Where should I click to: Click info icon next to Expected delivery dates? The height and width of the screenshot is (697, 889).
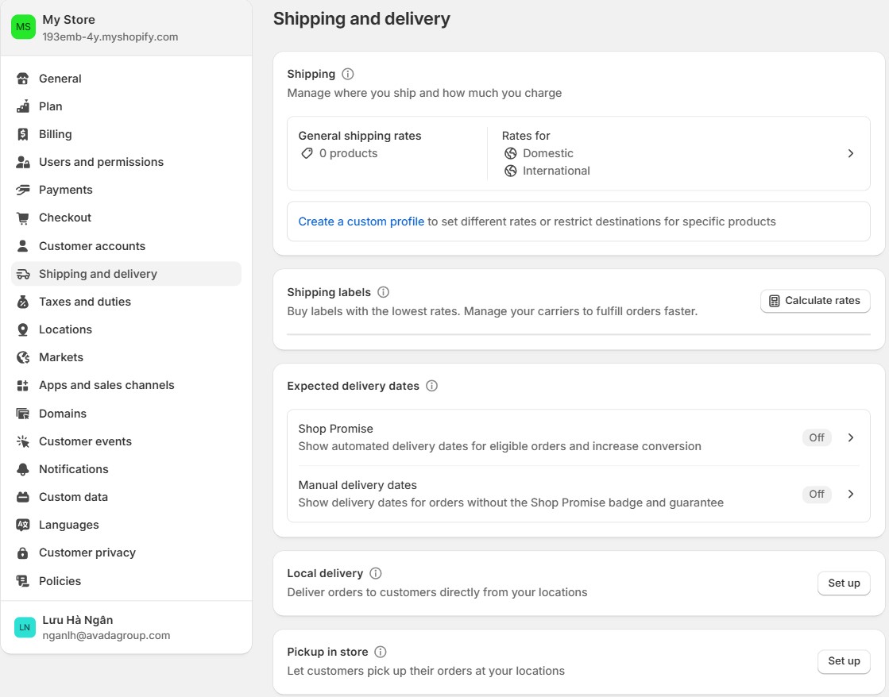(x=432, y=386)
